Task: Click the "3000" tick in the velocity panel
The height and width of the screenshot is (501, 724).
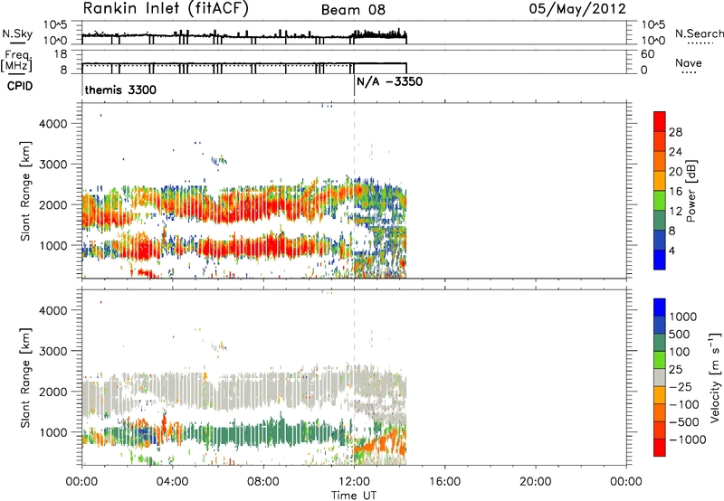Action: click(53, 351)
